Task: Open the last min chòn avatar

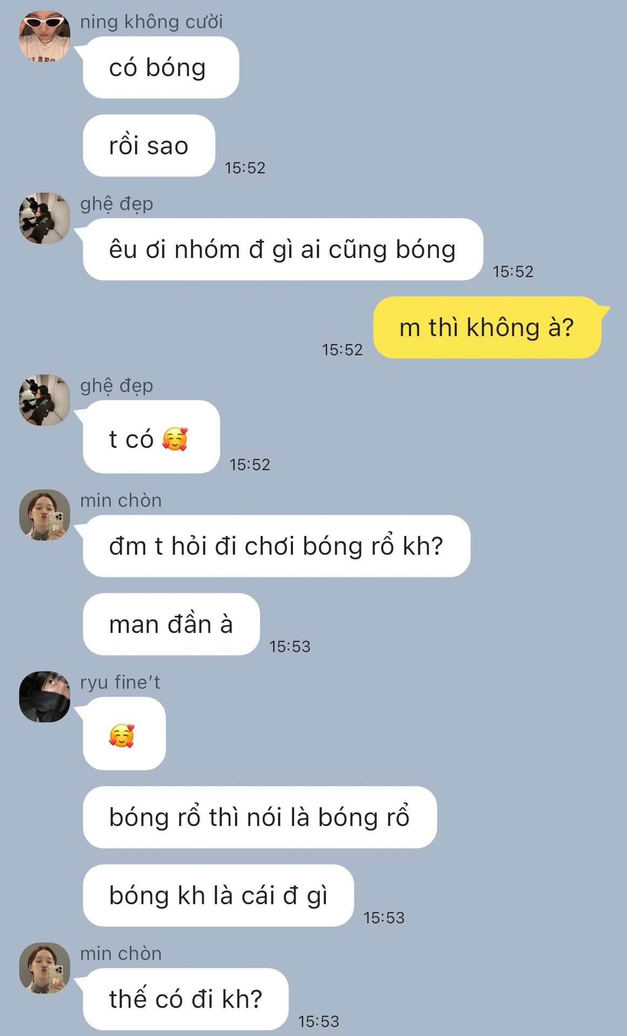Action: [x=45, y=968]
